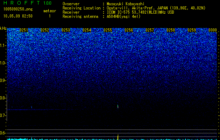This screenshot has height=140, width=220.
Task: Click the faint echo spot near 0251
Action: (x=32, y=107)
